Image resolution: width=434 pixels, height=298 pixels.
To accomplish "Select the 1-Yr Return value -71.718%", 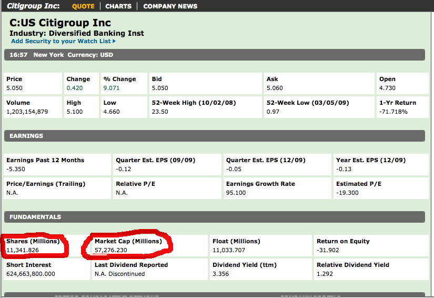I will pos(393,112).
